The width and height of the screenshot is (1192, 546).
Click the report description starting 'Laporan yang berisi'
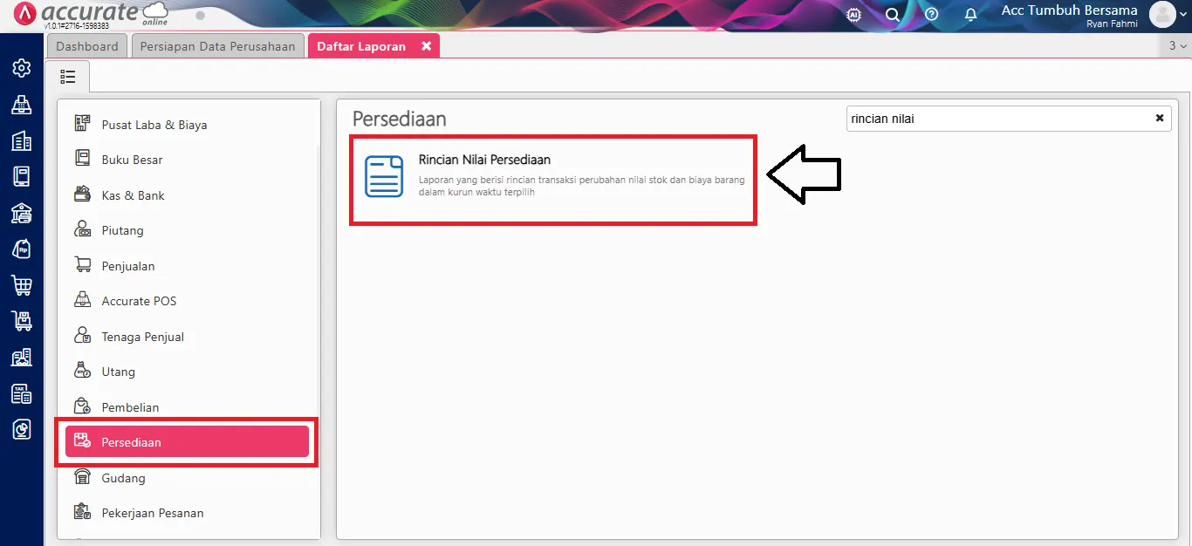tap(581, 186)
